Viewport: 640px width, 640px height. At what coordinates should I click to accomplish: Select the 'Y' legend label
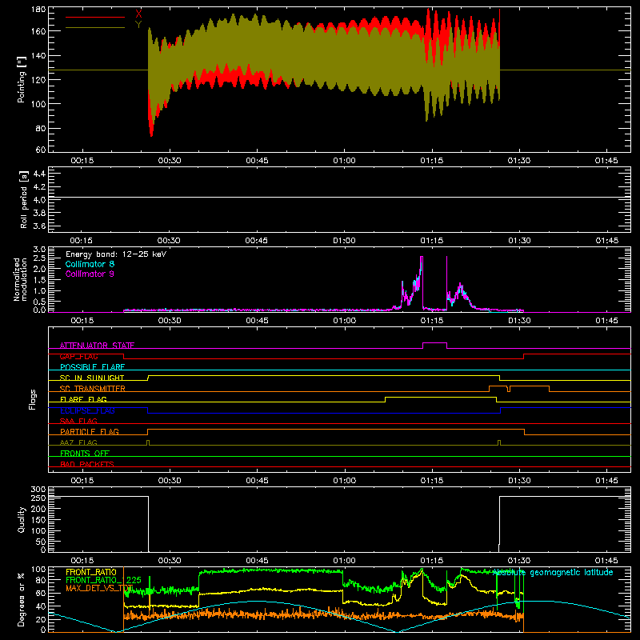pos(138,25)
